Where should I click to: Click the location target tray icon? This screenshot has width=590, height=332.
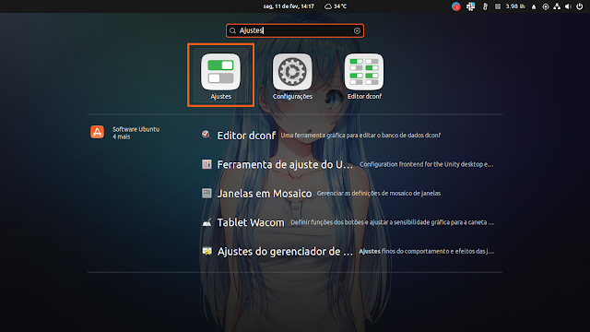coord(545,6)
